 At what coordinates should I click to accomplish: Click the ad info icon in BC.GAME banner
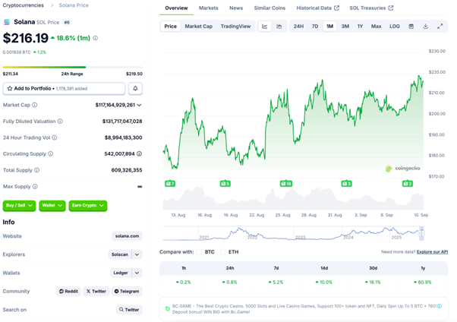point(440,306)
